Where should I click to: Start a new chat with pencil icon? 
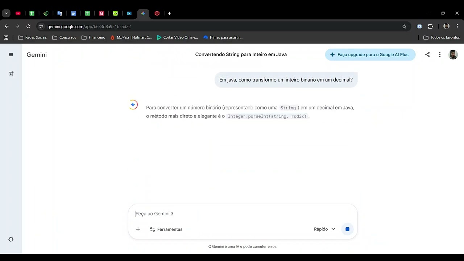(x=11, y=74)
